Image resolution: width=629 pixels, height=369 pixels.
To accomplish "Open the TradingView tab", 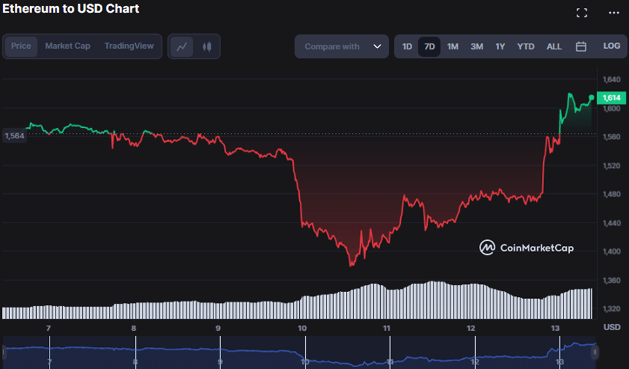I will [128, 46].
